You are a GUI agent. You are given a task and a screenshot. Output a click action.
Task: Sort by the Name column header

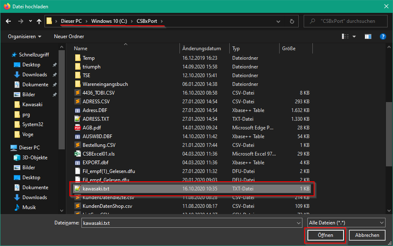(81, 49)
